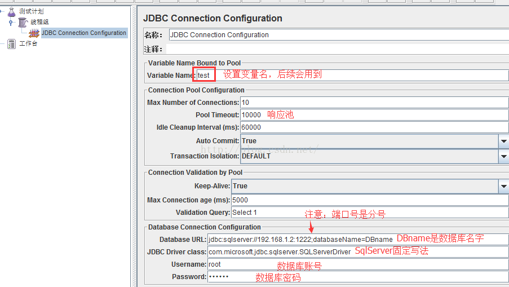The image size is (509, 287).
Task: Click the JDBC Driver class field
Action: 358,252
